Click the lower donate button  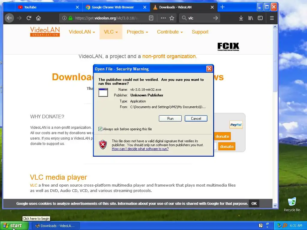point(227,146)
